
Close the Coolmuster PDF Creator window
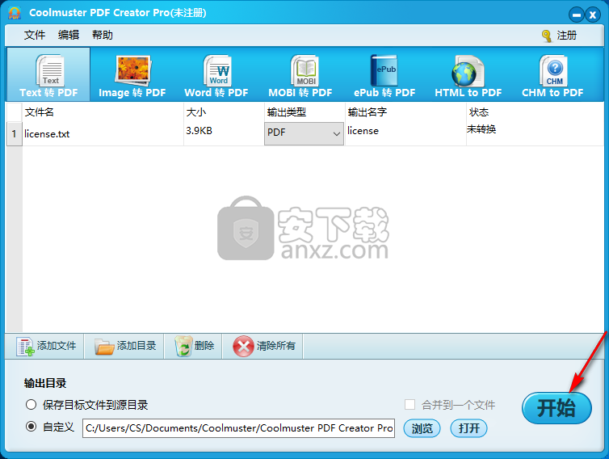point(593,15)
